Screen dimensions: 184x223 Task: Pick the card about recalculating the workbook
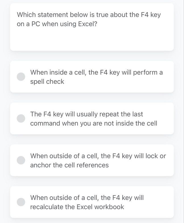(x=92, y=202)
